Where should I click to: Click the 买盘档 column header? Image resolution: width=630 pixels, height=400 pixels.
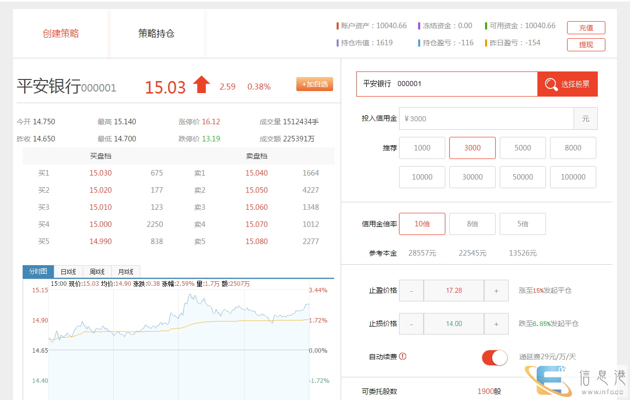101,156
